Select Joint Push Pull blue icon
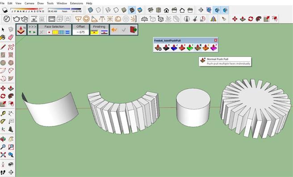The image size is (293, 177). (x=174, y=48)
